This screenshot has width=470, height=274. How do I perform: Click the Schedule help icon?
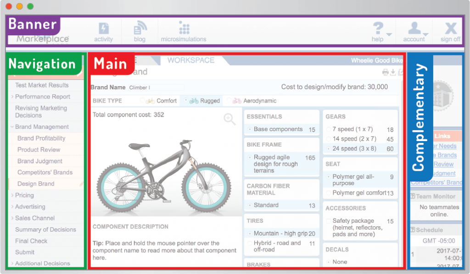pos(413,230)
